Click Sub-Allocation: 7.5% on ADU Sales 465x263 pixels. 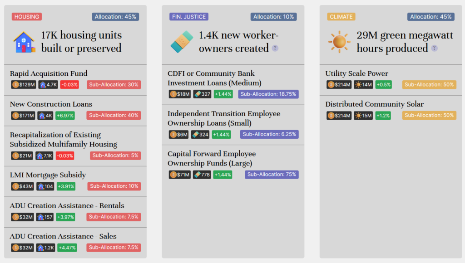pos(114,247)
